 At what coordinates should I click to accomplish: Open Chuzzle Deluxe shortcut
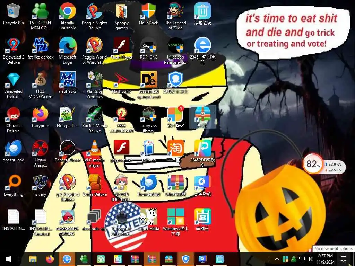pyautogui.click(x=14, y=119)
